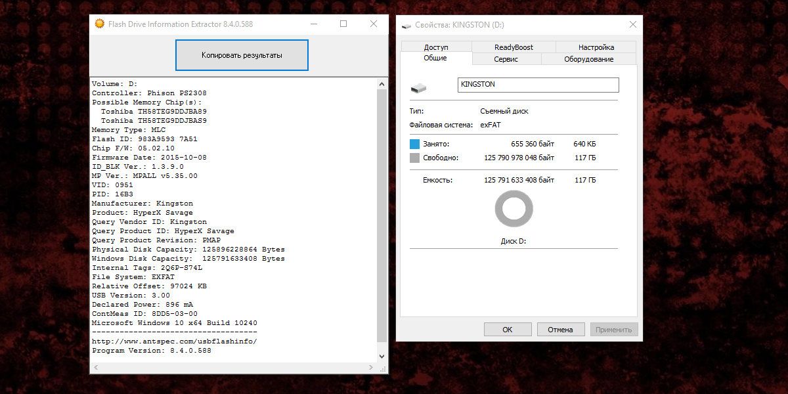Click the '125 791 633 408 байт' capacity value
Screen dimensions: 788x394
pos(519,180)
